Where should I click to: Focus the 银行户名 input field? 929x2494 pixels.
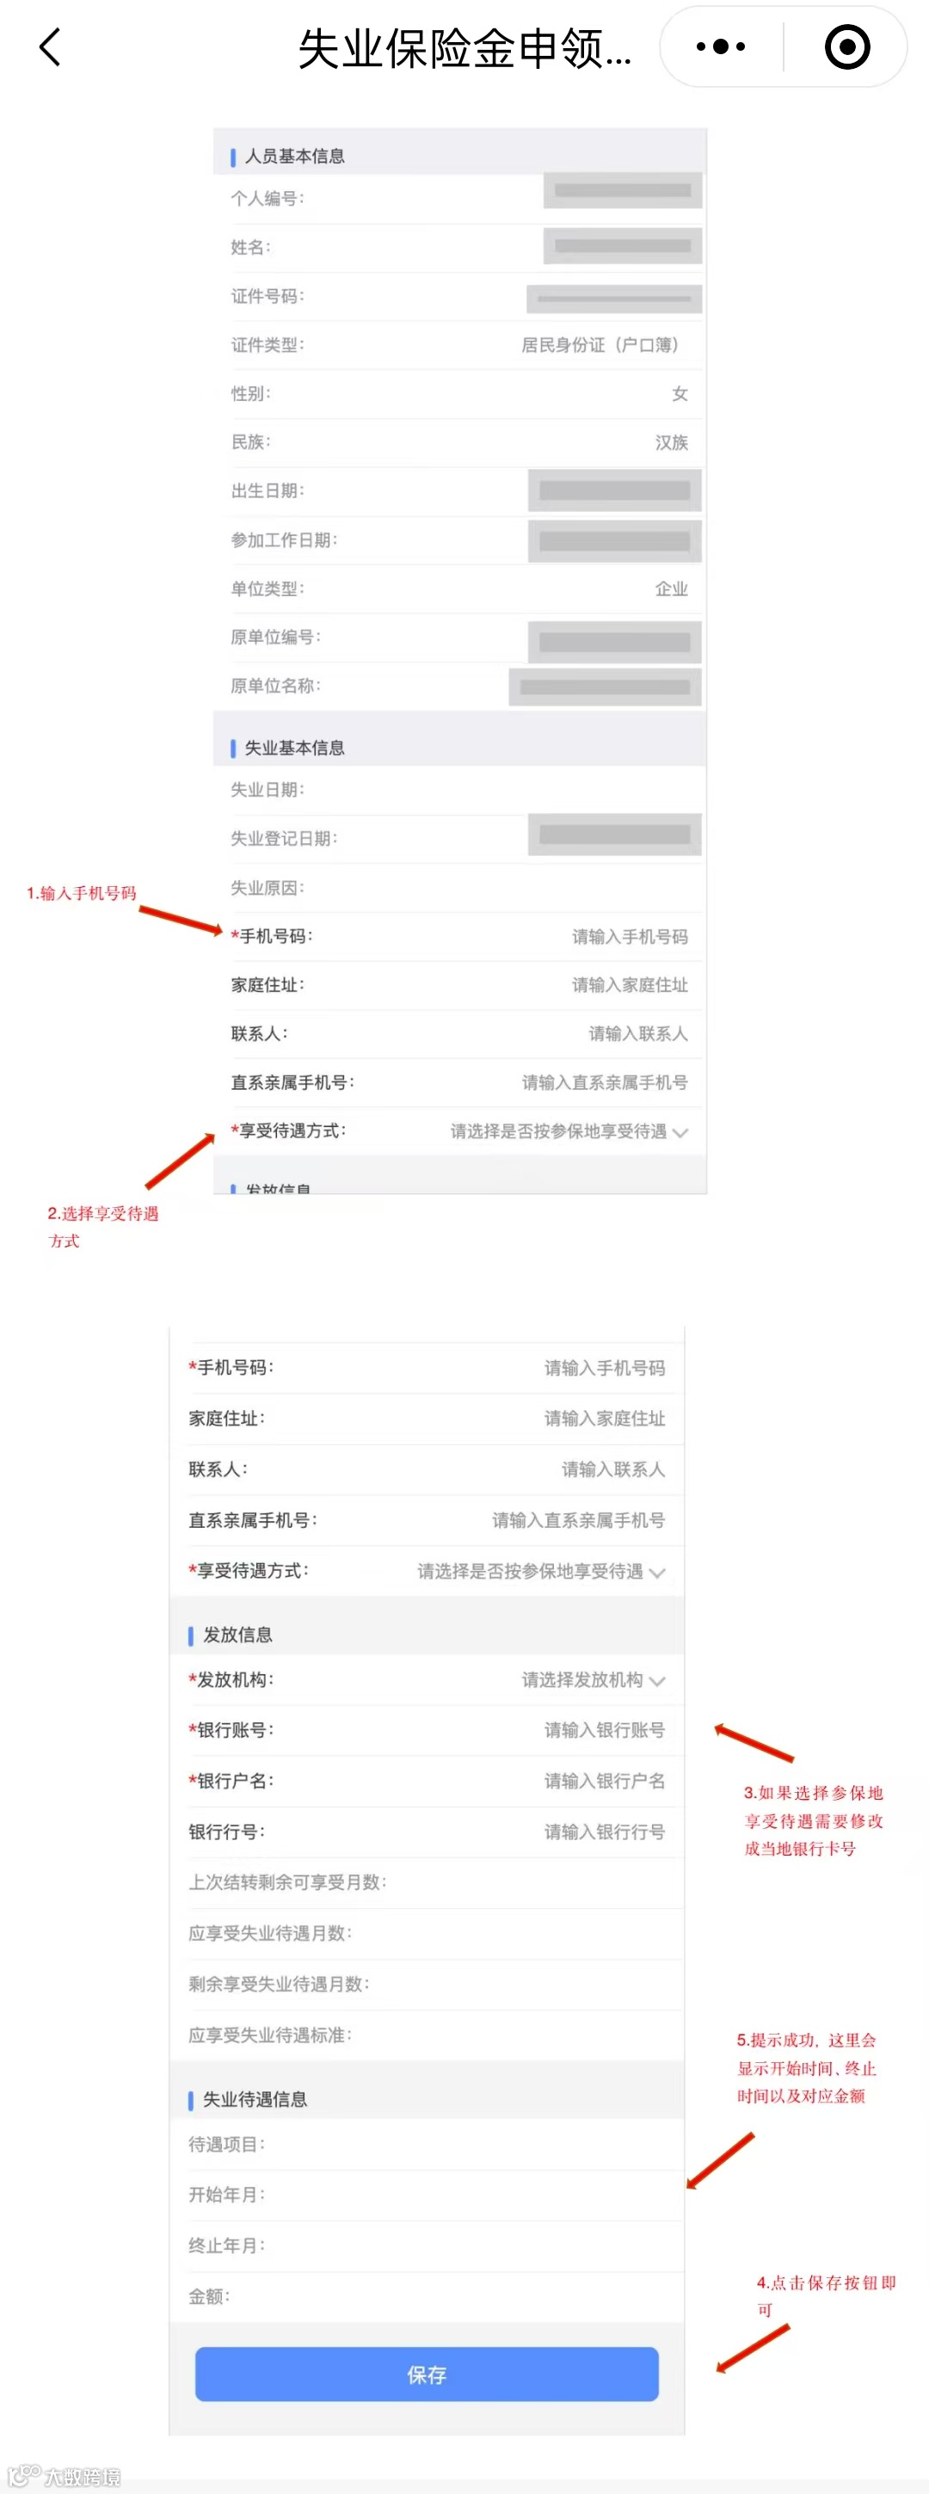[605, 1782]
